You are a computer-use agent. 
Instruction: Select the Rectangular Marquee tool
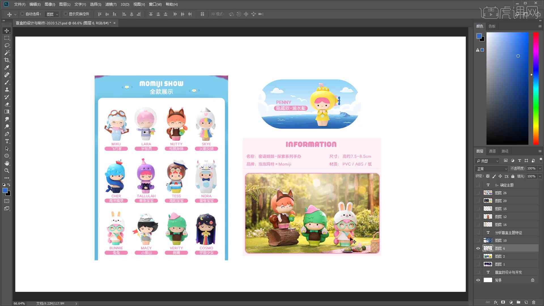7,38
